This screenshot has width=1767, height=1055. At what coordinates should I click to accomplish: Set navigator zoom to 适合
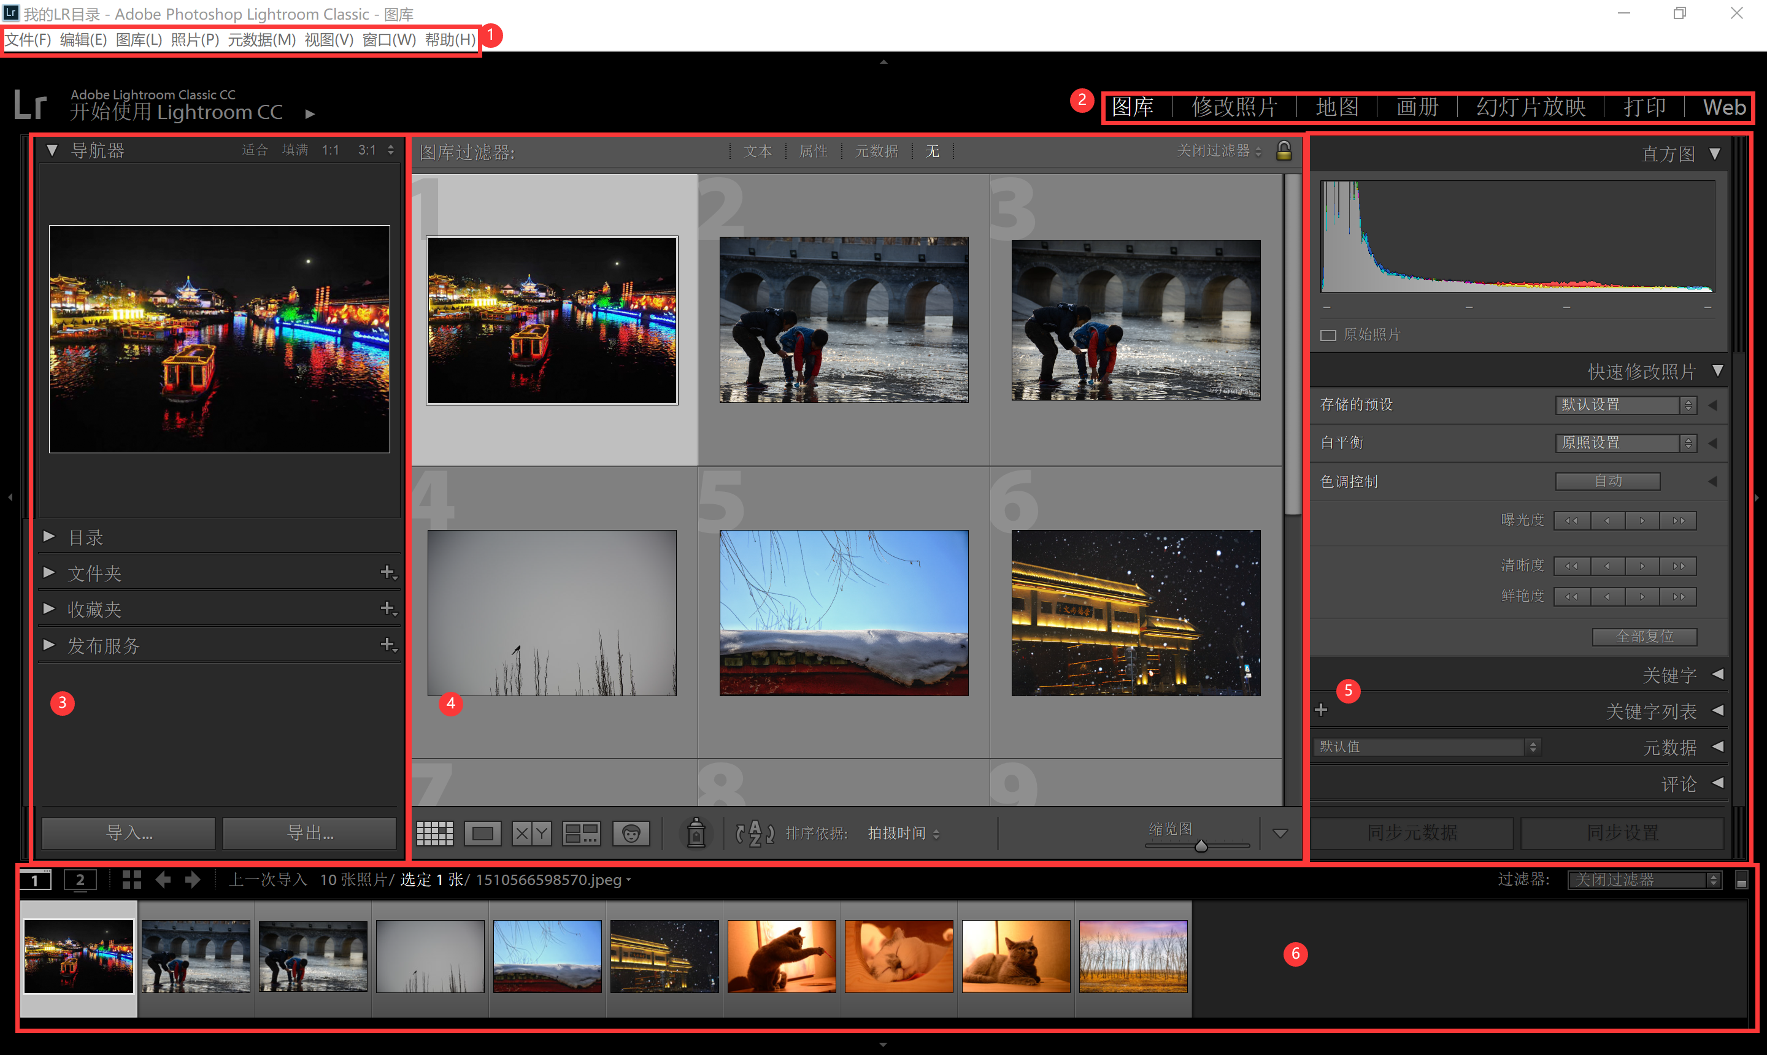[255, 150]
